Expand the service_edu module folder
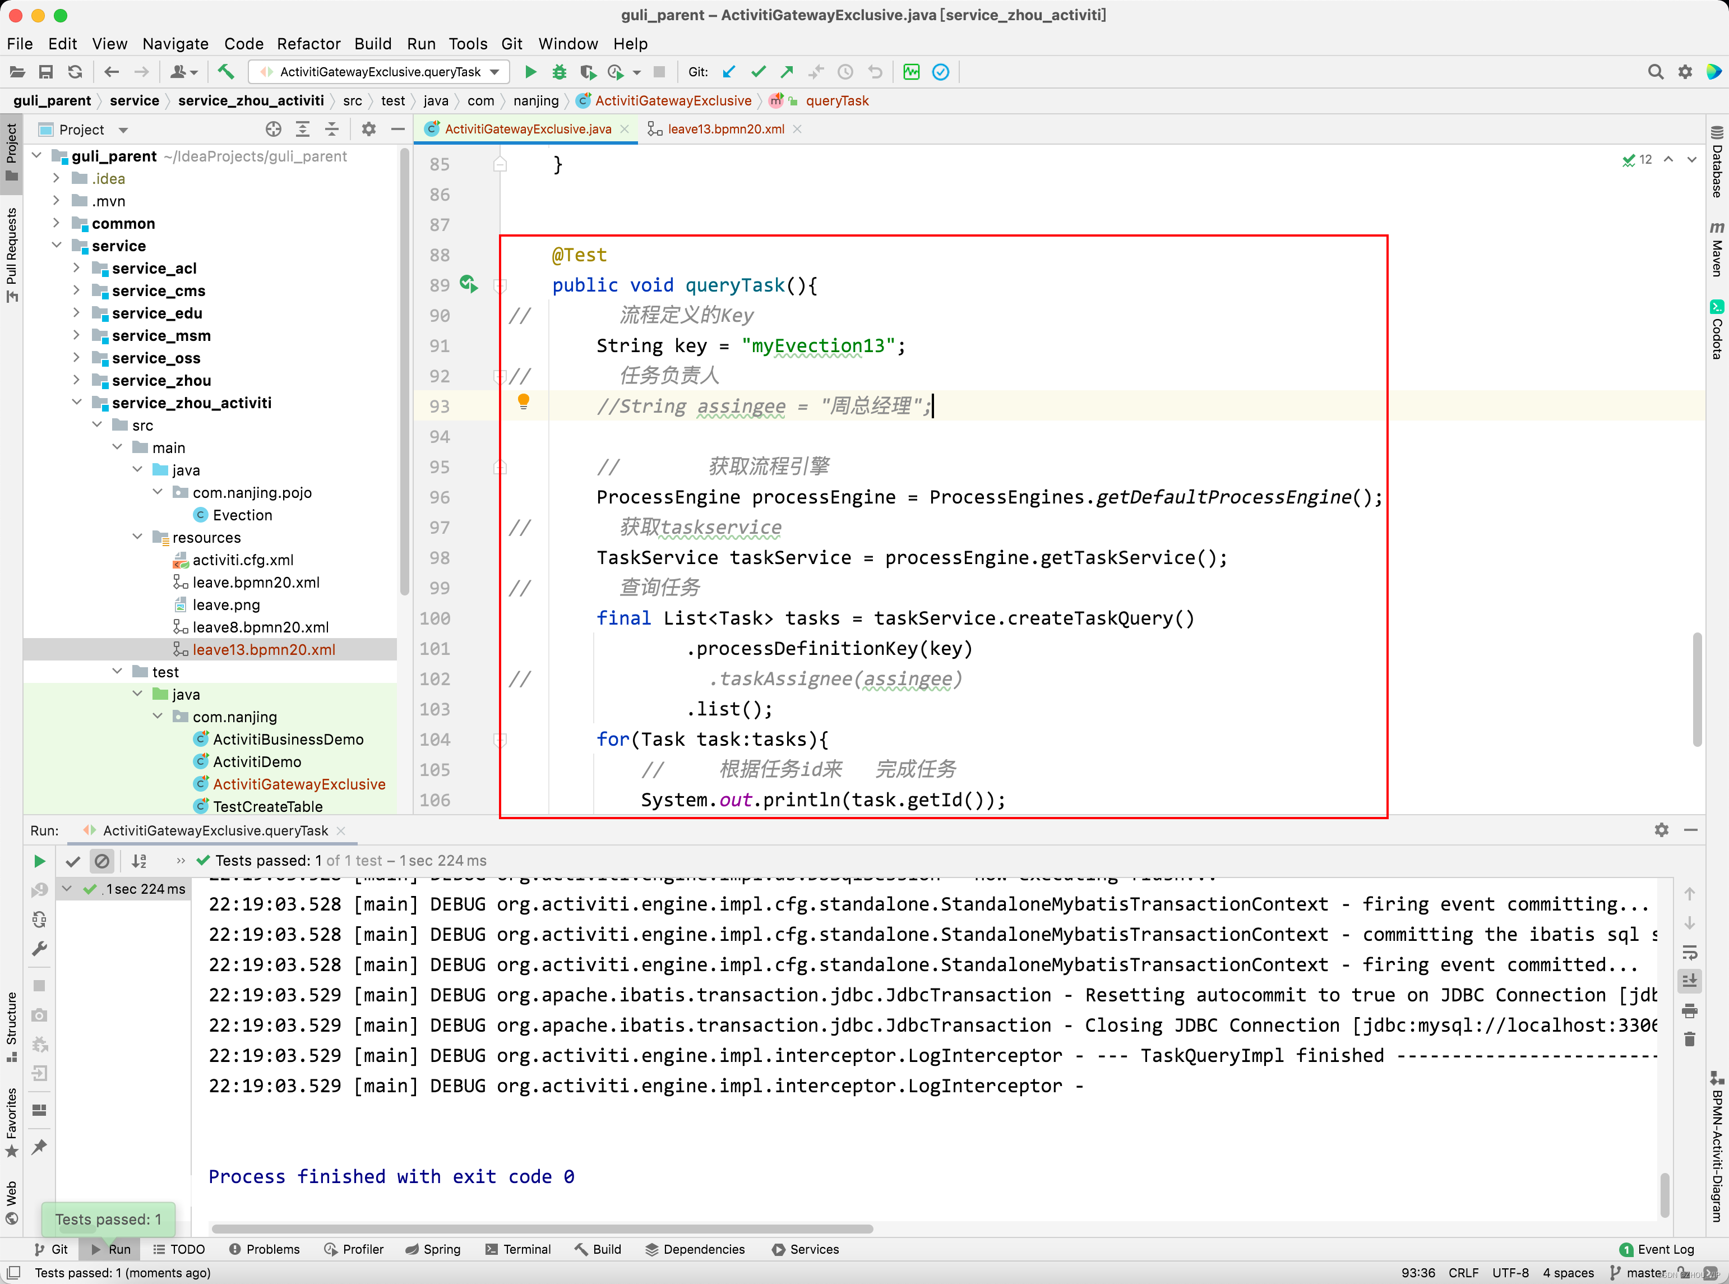1729x1284 pixels. [x=76, y=312]
